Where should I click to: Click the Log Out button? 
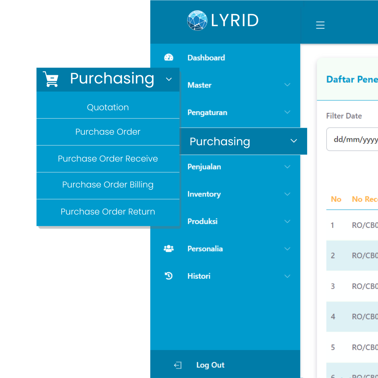click(x=225, y=365)
